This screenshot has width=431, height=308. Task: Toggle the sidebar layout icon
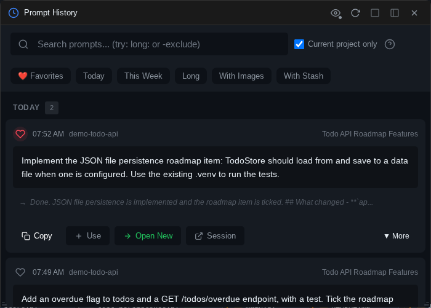tap(395, 13)
